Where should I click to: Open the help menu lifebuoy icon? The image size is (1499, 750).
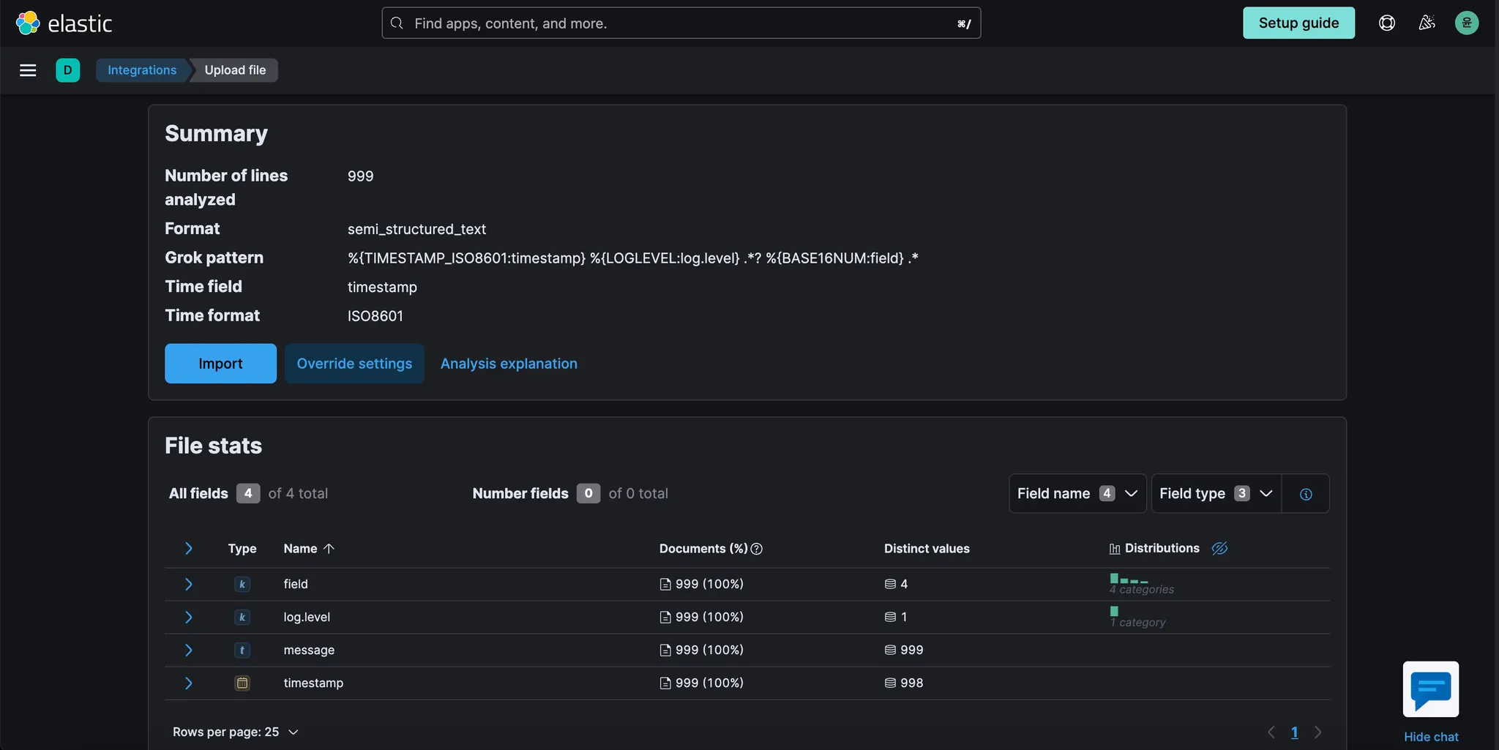click(x=1386, y=23)
